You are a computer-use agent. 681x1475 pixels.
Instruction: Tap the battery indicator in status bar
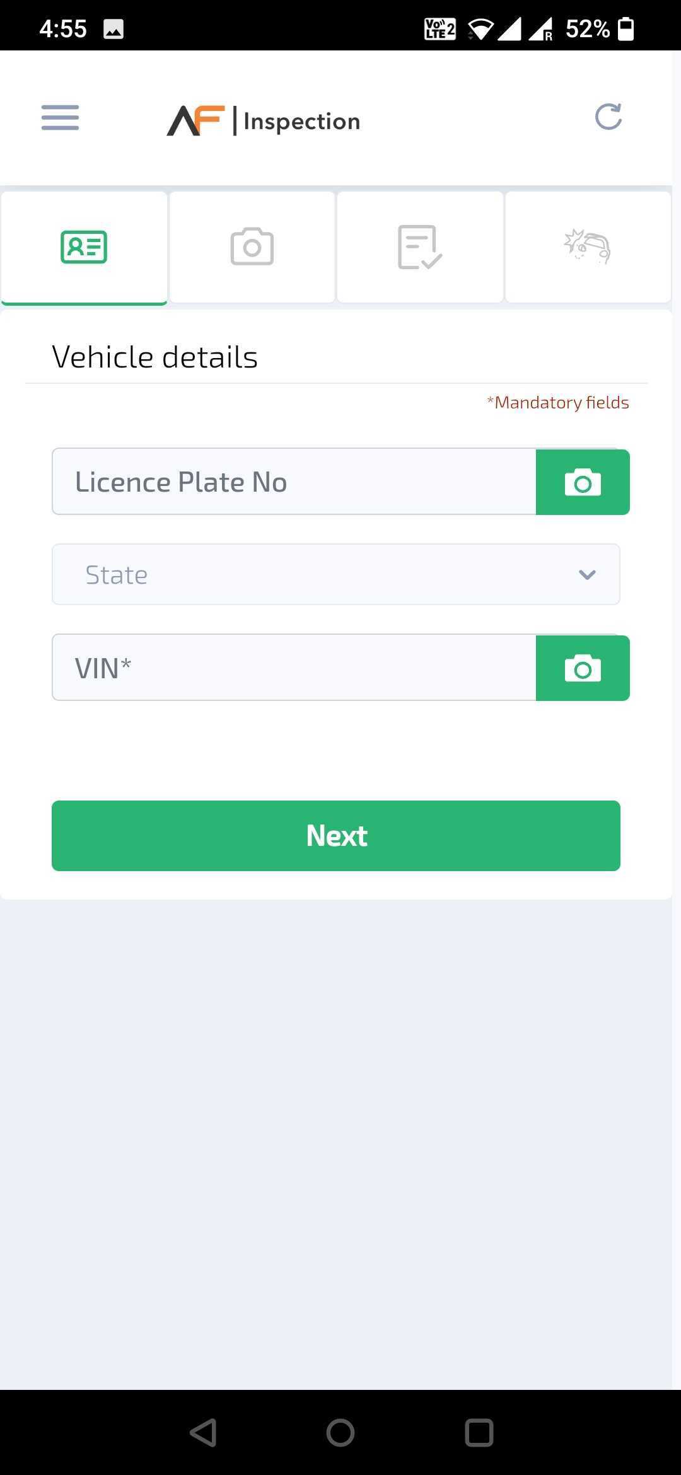click(x=626, y=29)
